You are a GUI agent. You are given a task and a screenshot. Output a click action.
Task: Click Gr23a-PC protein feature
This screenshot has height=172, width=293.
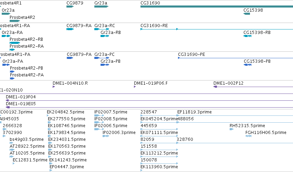tap(102, 58)
